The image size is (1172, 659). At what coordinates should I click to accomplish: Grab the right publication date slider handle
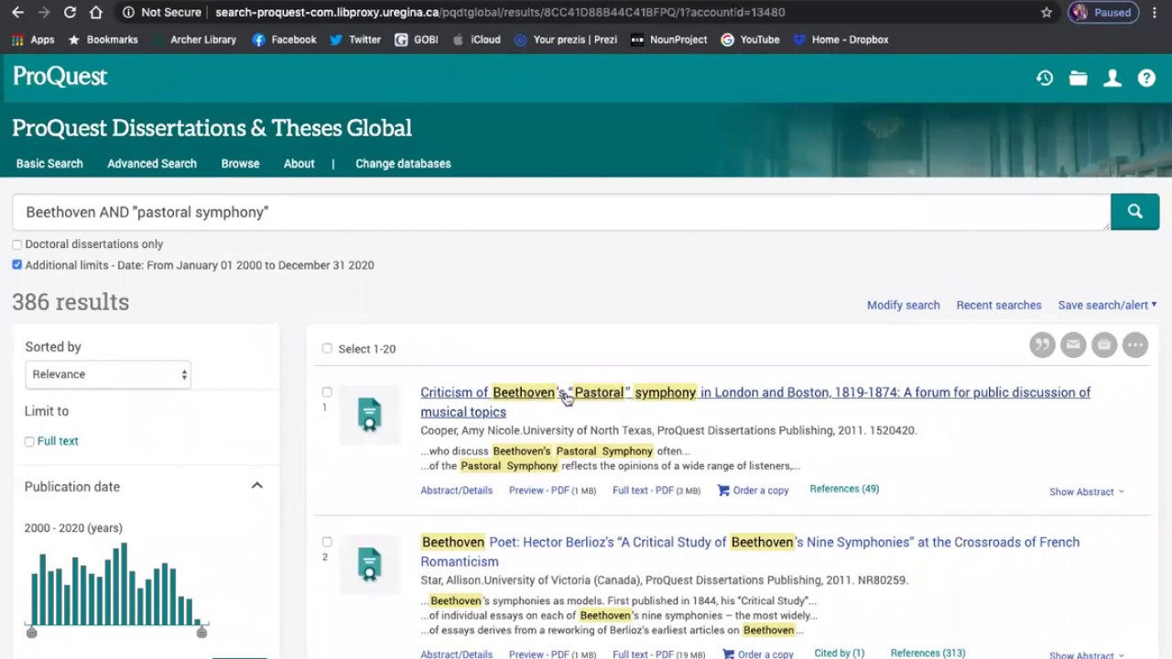pyautogui.click(x=201, y=632)
